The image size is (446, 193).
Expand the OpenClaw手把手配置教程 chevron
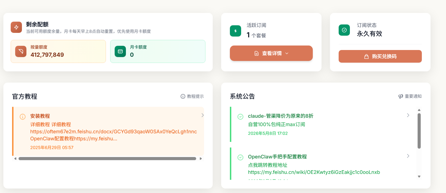click(x=408, y=156)
